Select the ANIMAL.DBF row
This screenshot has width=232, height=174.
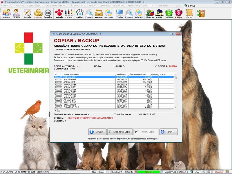114,82
